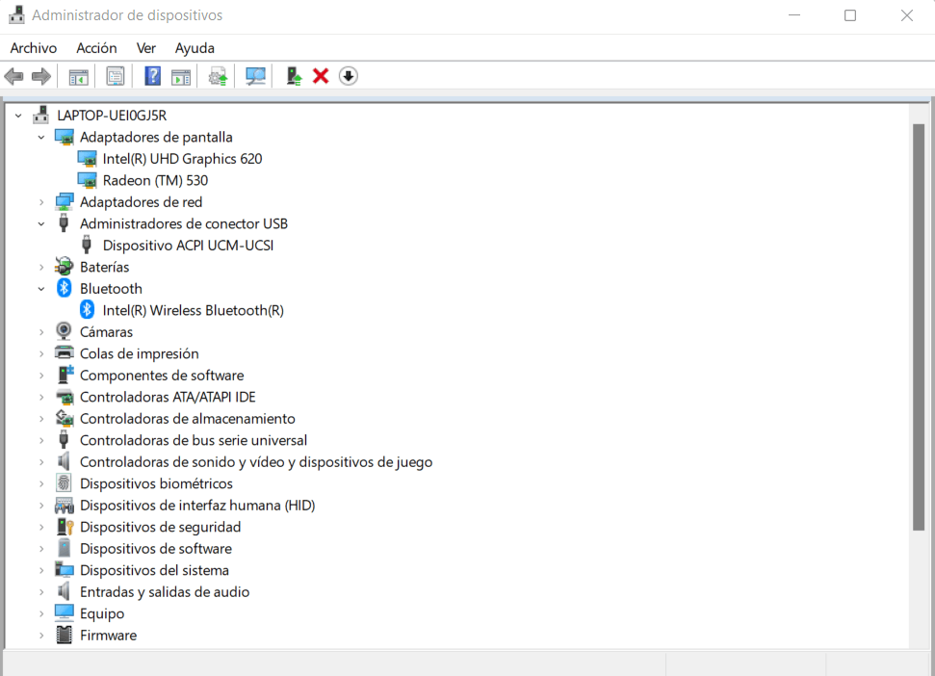Expand Dispositivos de interfaz humana (HID)
This screenshot has width=935, height=676.
(x=41, y=506)
